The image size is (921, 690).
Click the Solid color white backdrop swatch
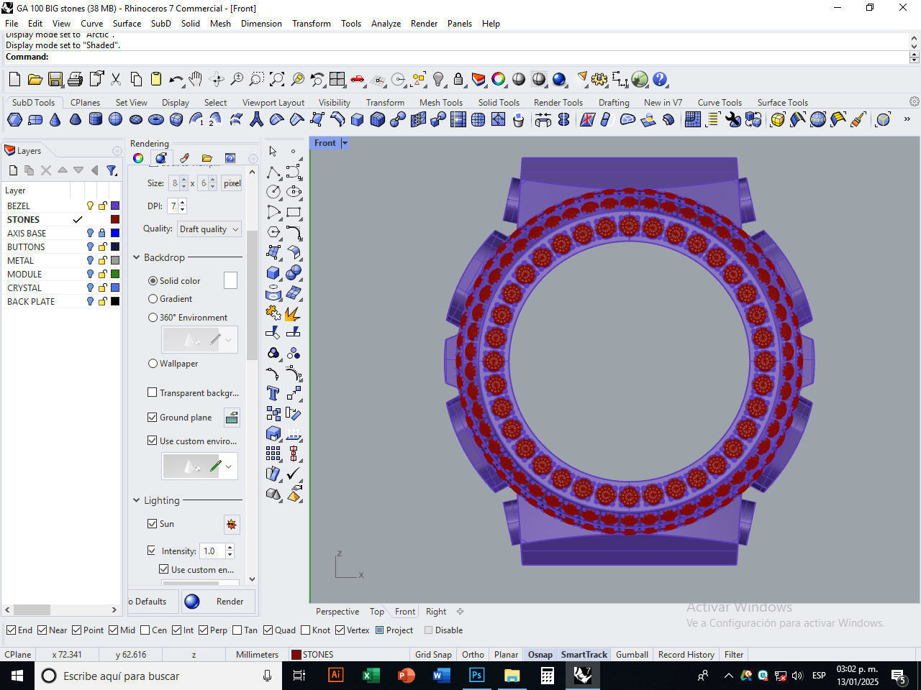coord(230,280)
